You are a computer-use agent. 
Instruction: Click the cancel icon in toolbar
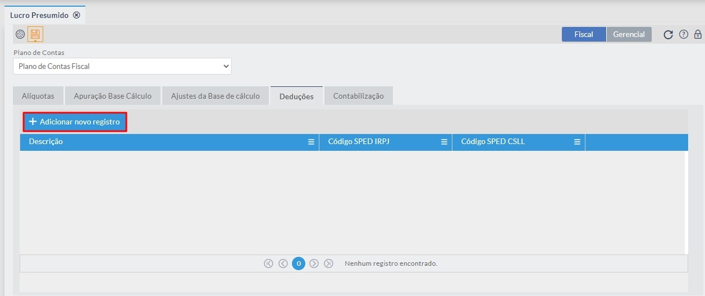click(x=20, y=34)
